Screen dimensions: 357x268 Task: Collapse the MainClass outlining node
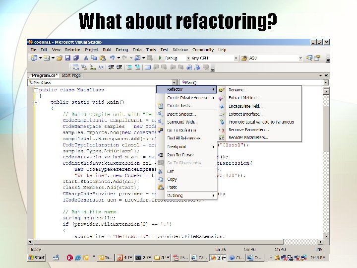[x=35, y=90]
